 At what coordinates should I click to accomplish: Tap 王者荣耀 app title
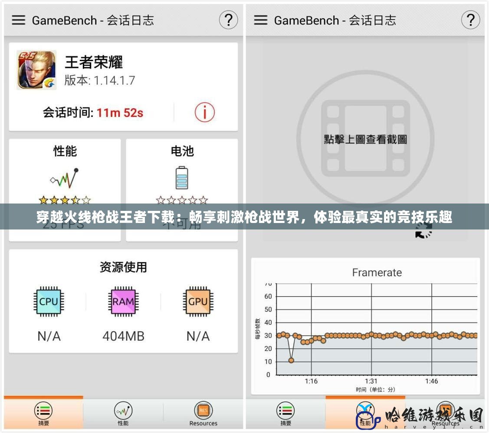pyautogui.click(x=94, y=61)
